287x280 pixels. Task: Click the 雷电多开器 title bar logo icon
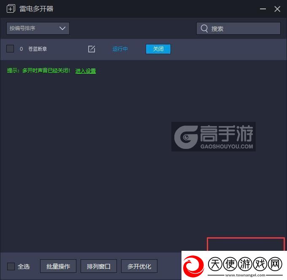pos(11,8)
